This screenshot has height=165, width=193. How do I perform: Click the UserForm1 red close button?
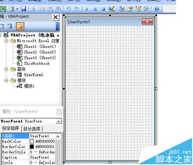pyautogui.click(x=147, y=22)
